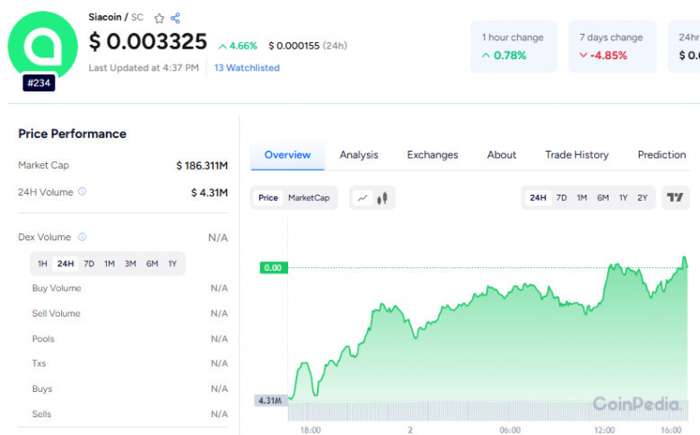Click the 7 days change card

tap(612, 47)
